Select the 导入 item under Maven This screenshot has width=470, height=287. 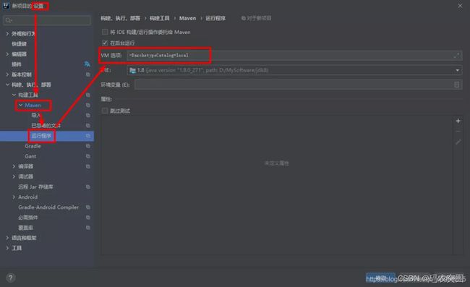coord(35,116)
